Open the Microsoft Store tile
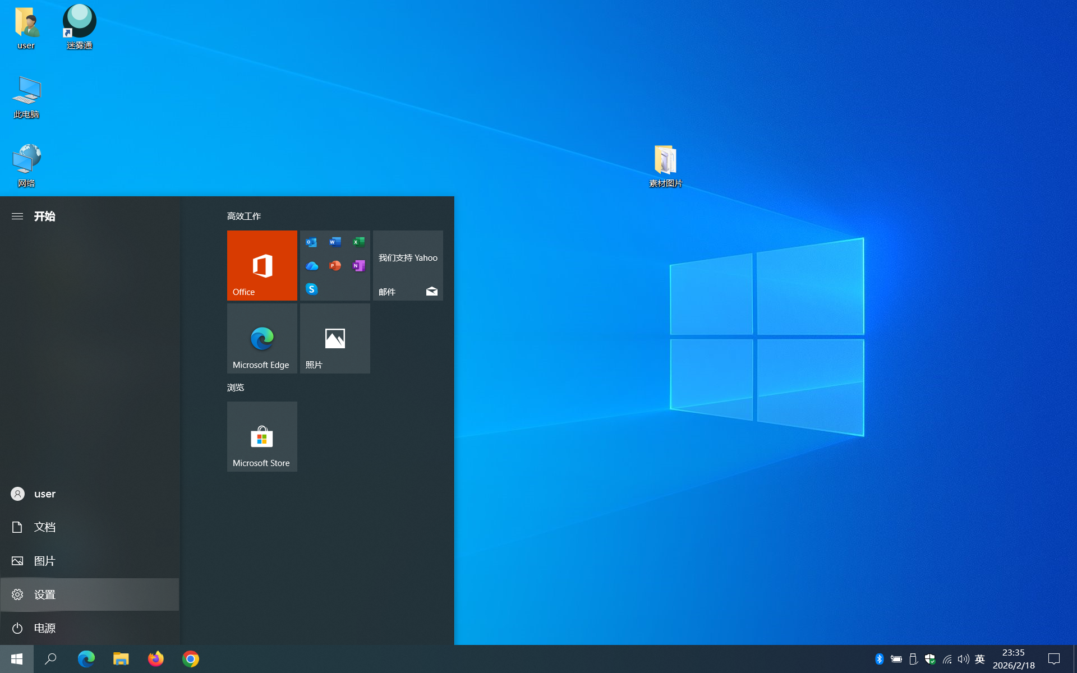Image resolution: width=1077 pixels, height=673 pixels. (x=262, y=436)
